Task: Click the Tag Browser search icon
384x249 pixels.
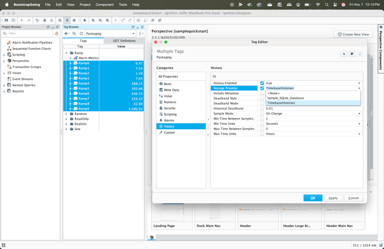Action: click(75, 34)
